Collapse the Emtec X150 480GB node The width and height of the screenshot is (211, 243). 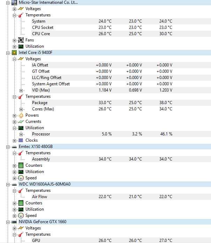(x=8, y=147)
